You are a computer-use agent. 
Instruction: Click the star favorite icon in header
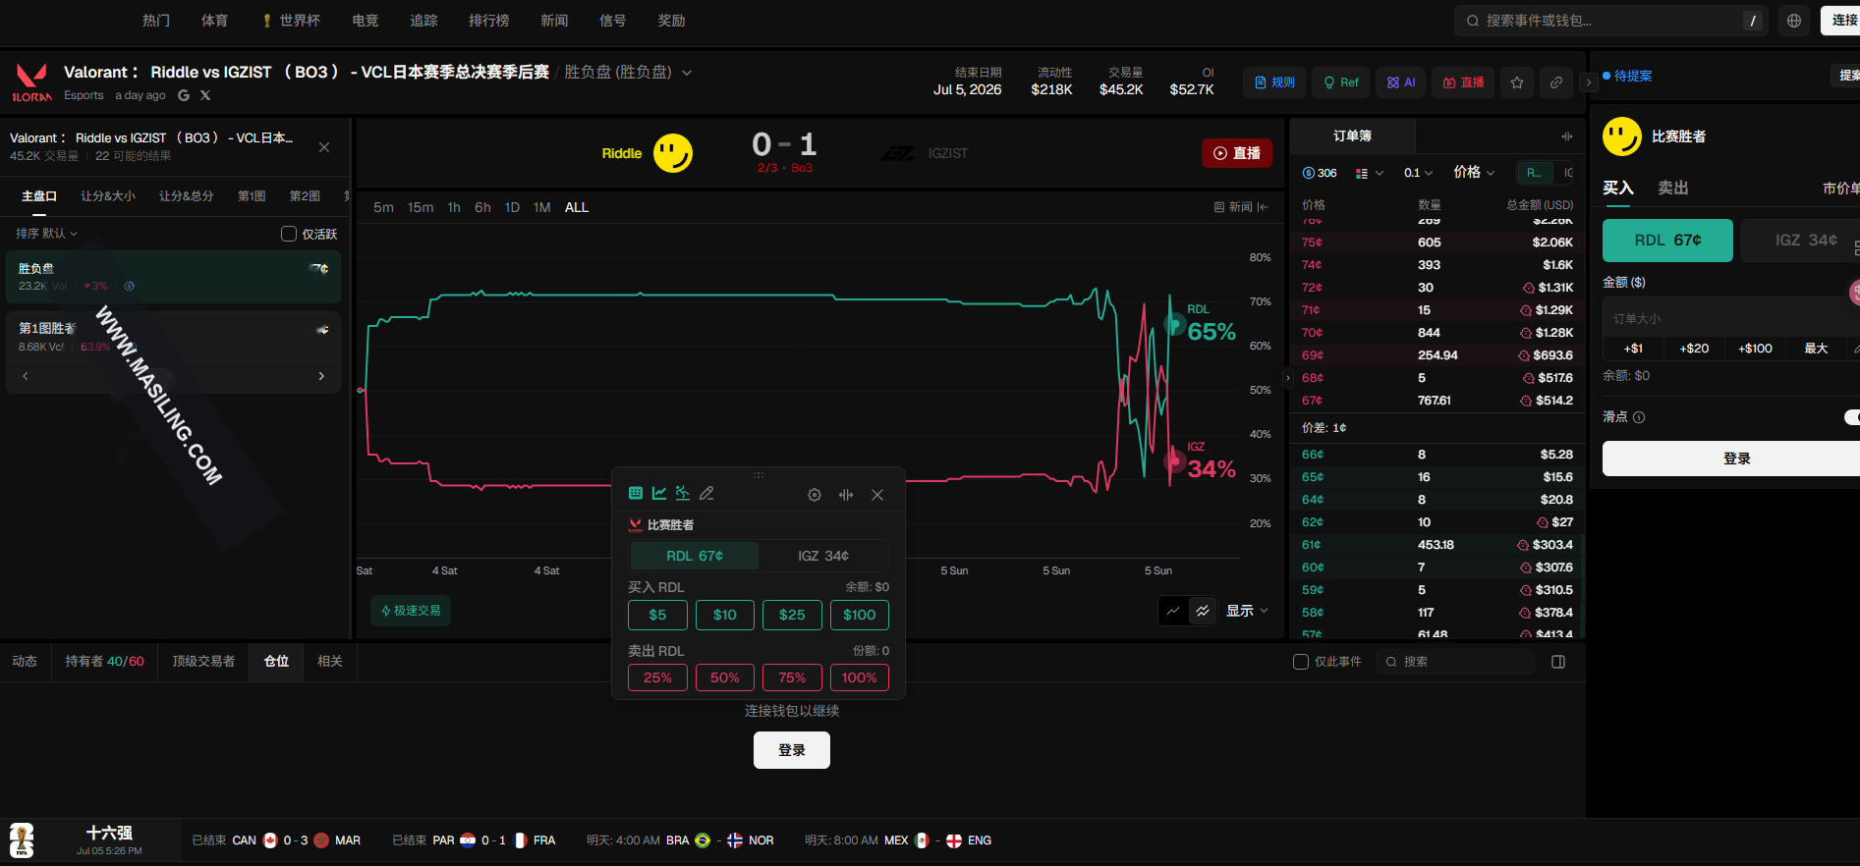coord(1517,82)
